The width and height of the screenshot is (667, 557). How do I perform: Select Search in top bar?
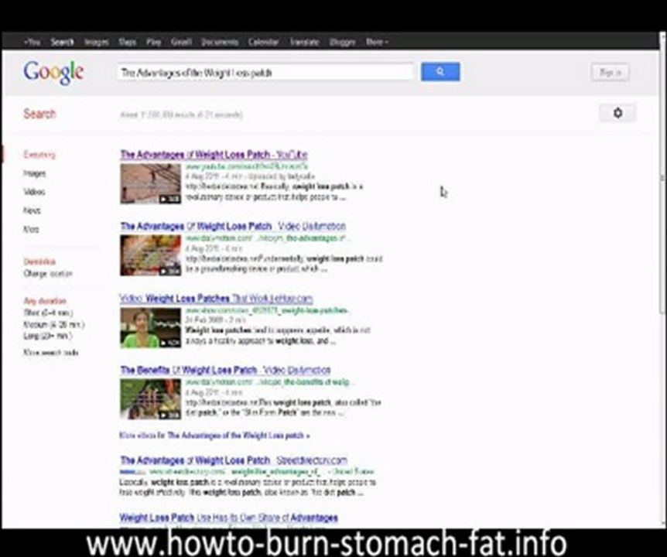(x=62, y=42)
